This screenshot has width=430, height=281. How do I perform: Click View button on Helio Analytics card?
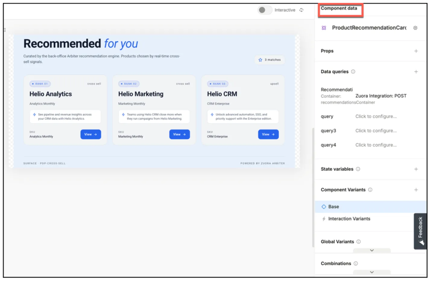[x=90, y=134]
